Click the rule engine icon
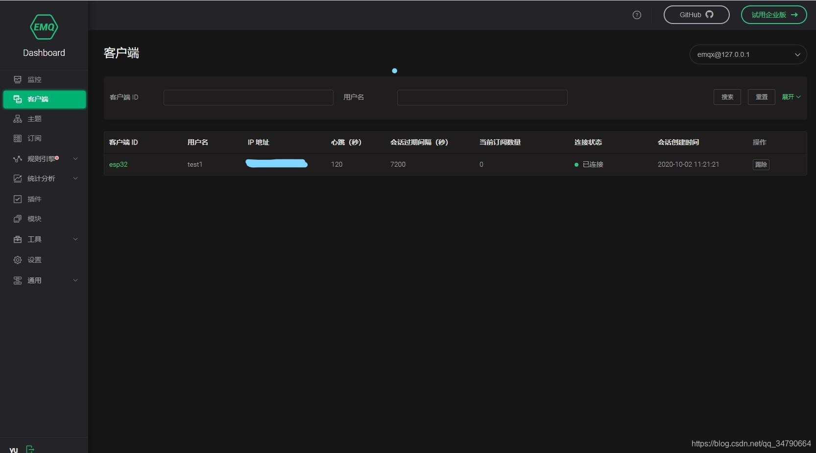This screenshot has width=816, height=453. point(18,159)
